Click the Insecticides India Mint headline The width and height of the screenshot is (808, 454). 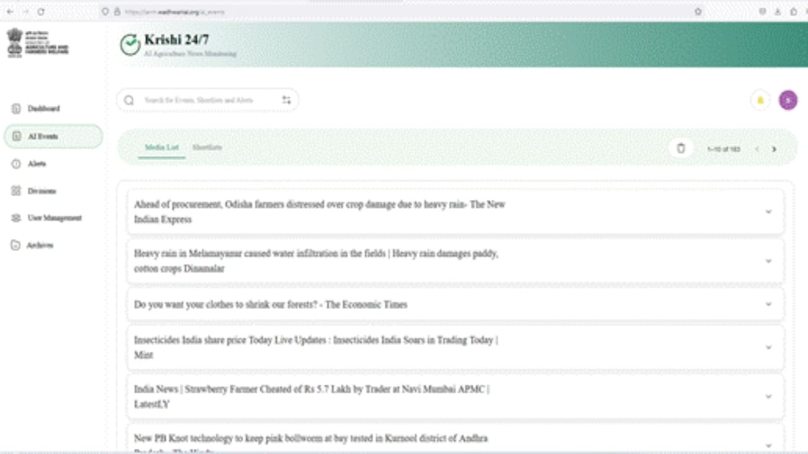coord(316,347)
